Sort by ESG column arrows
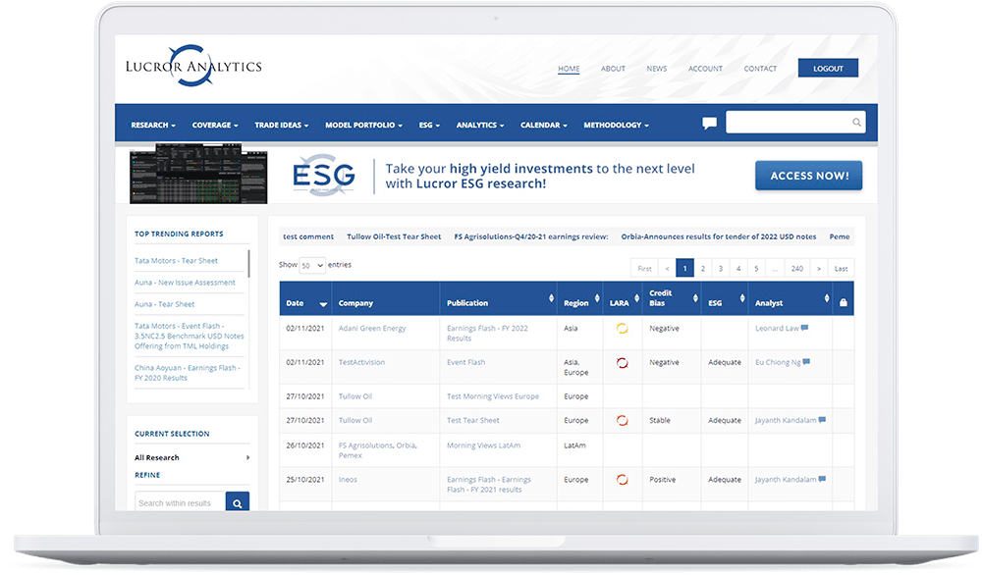The width and height of the screenshot is (982, 575). 742,298
